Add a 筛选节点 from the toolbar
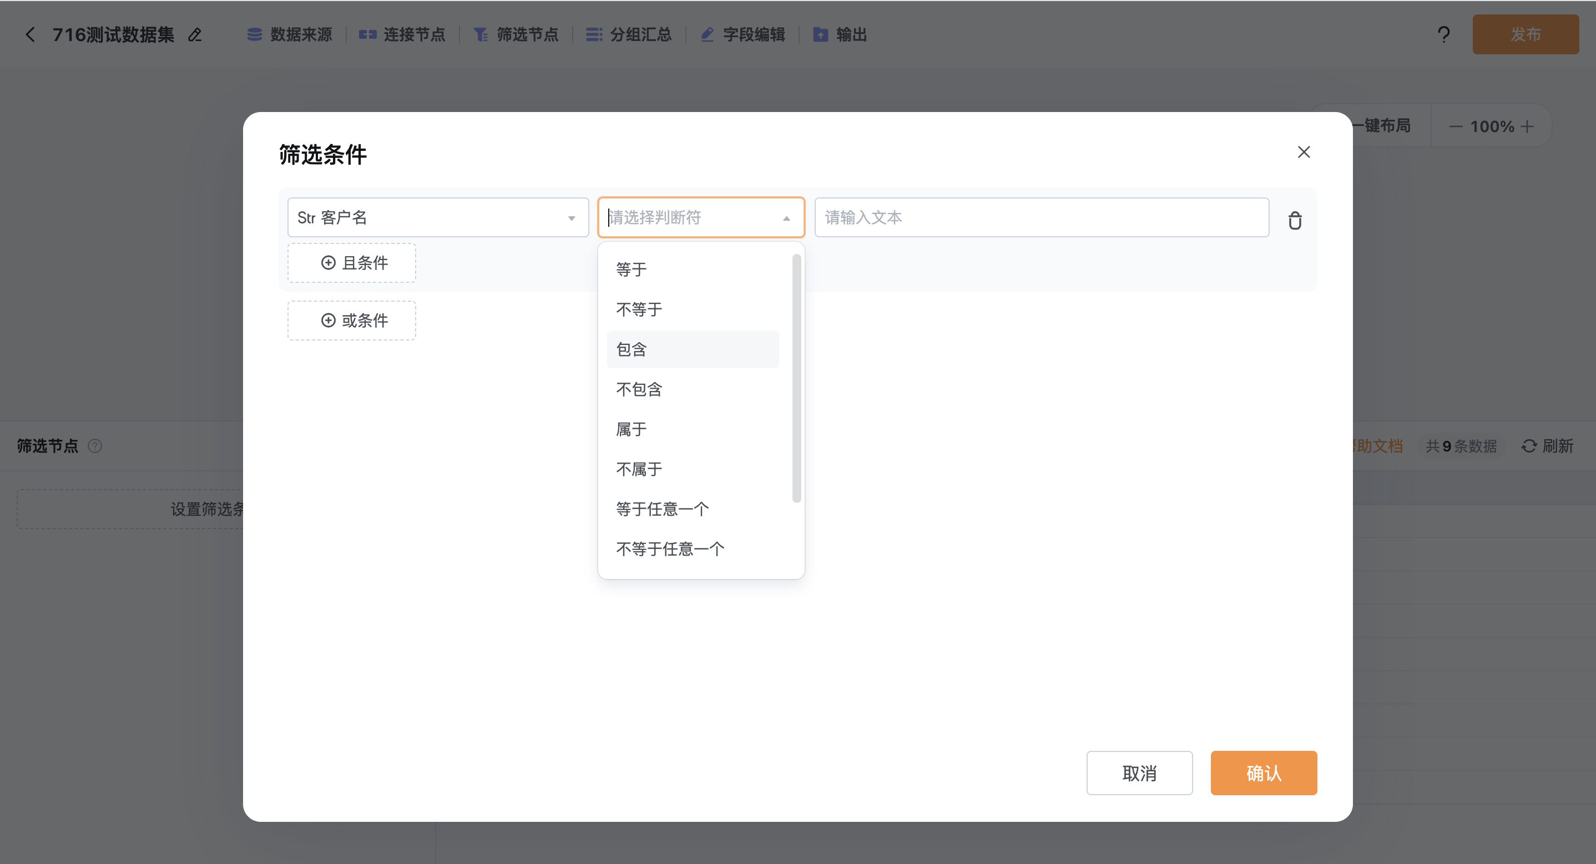Screen dimensions: 1596x864 [516, 35]
